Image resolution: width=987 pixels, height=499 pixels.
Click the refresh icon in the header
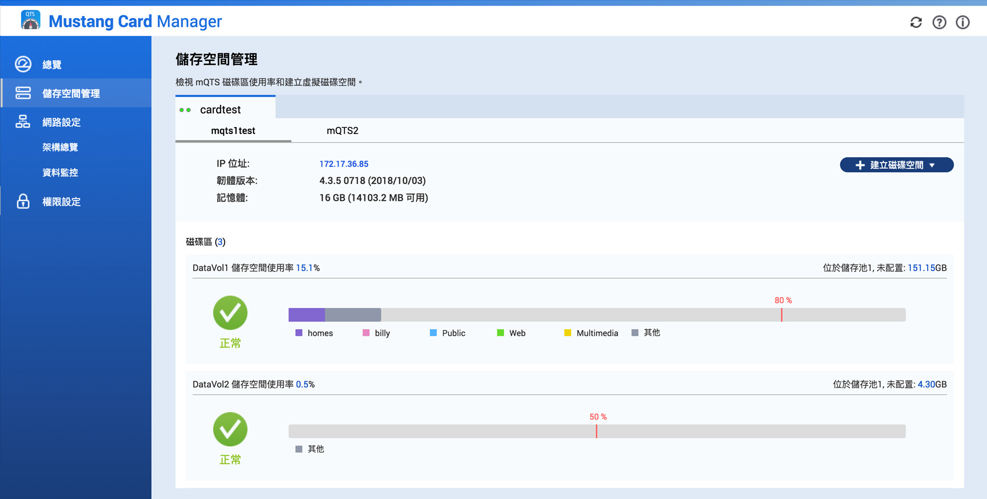[916, 22]
